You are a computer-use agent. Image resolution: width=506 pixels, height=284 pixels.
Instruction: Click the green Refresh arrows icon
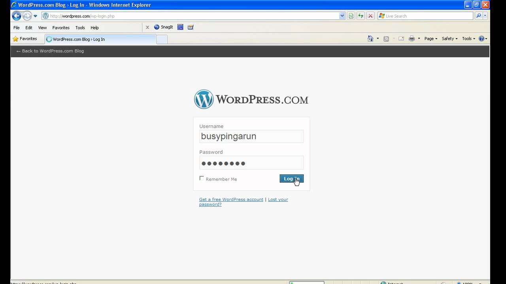pos(361,16)
